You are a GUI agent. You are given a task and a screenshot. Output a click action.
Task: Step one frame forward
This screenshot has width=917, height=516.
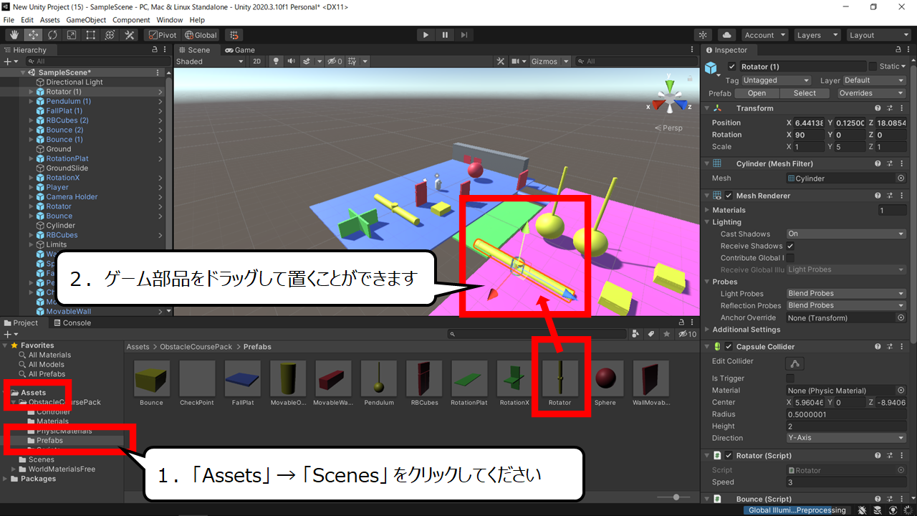(464, 34)
